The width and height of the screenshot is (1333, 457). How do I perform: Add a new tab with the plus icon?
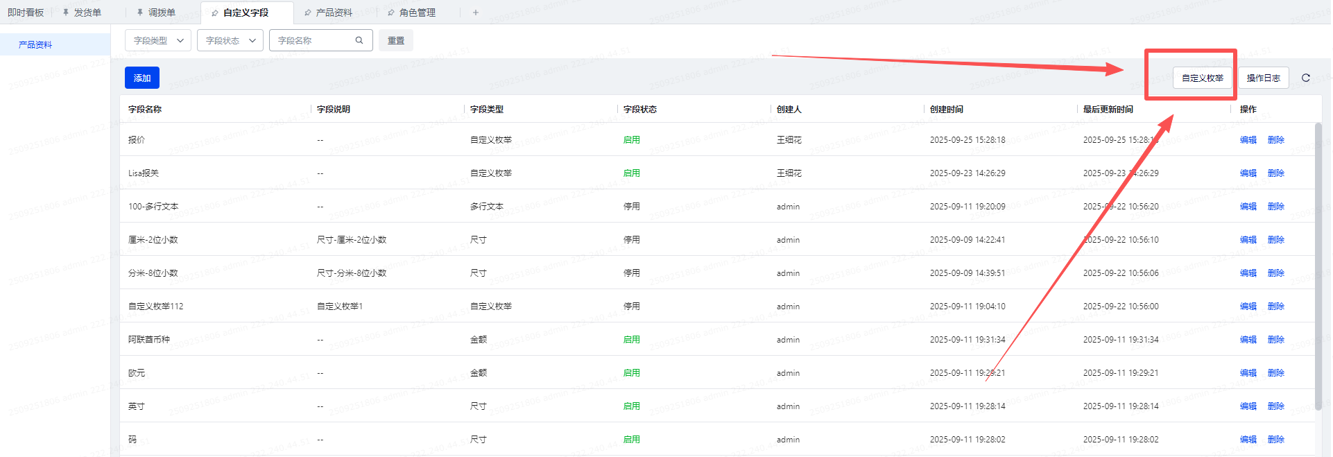(x=476, y=12)
